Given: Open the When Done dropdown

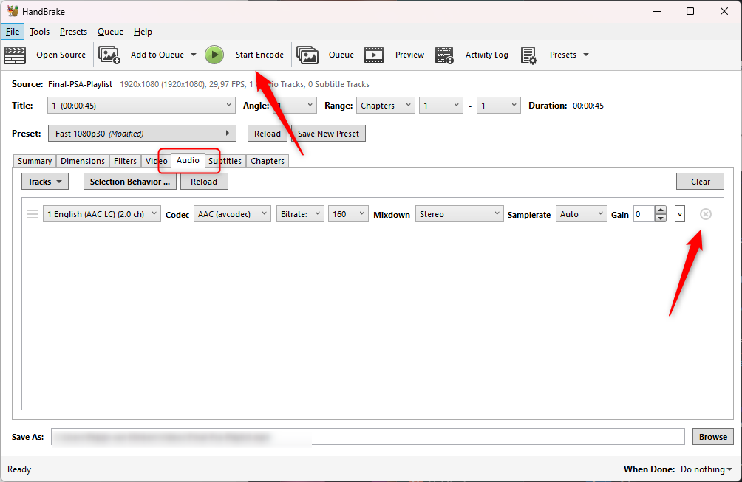Looking at the screenshot, I should click(707, 469).
